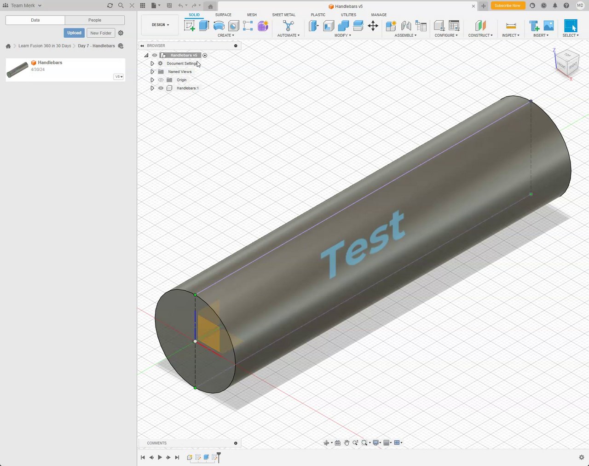
Task: Open the V5 version dropdown
Action: coord(119,77)
